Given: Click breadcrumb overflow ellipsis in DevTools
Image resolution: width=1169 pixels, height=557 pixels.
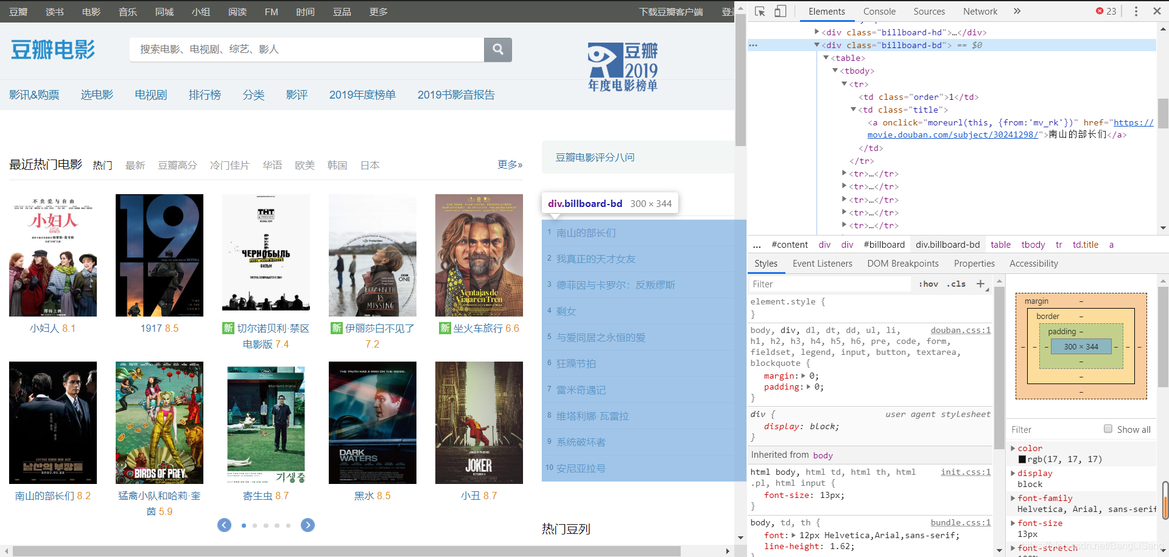Looking at the screenshot, I should [x=757, y=245].
